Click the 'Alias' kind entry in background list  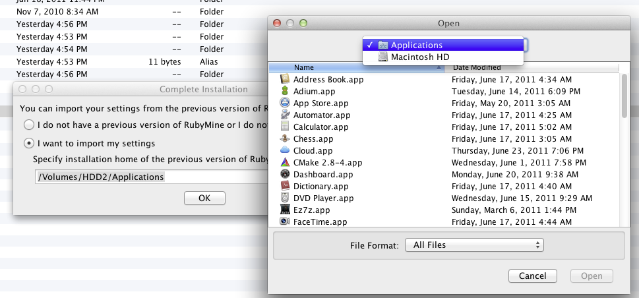[x=208, y=62]
